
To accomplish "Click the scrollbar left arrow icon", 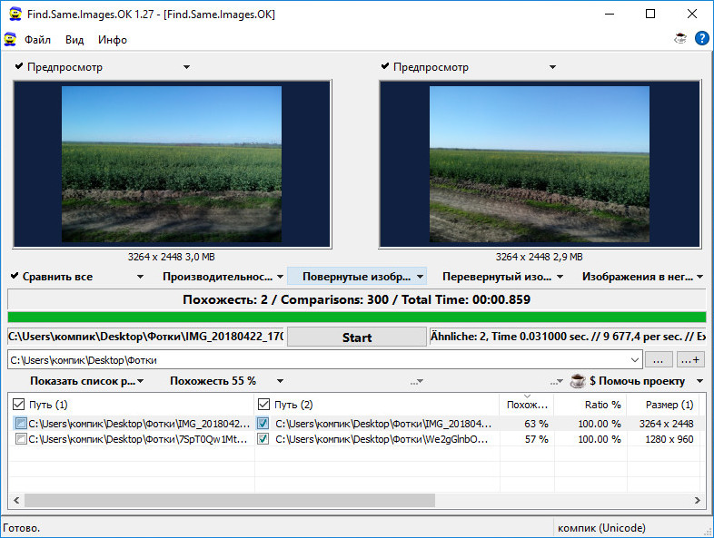I will (16, 500).
